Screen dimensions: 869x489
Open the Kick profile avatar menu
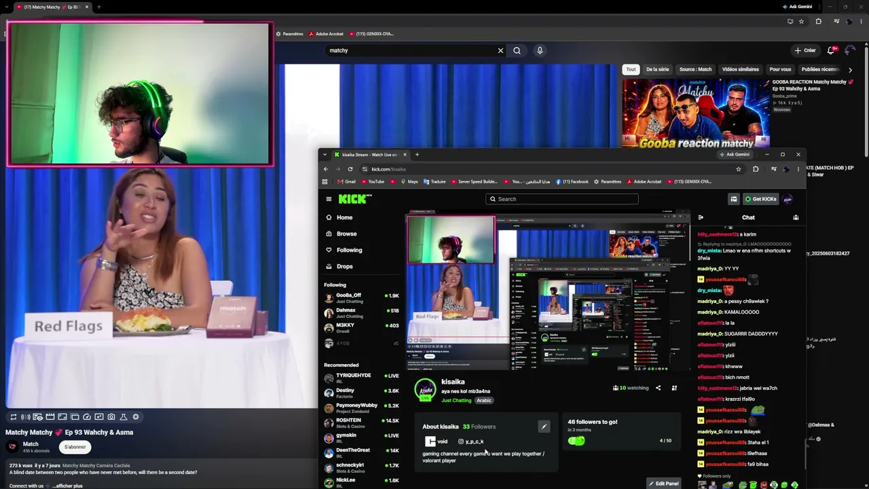(x=788, y=199)
